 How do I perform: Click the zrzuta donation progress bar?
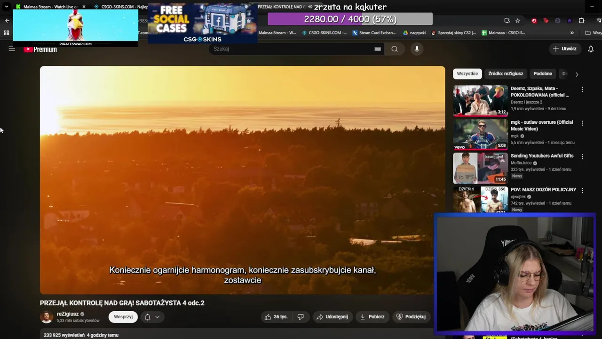(350, 19)
